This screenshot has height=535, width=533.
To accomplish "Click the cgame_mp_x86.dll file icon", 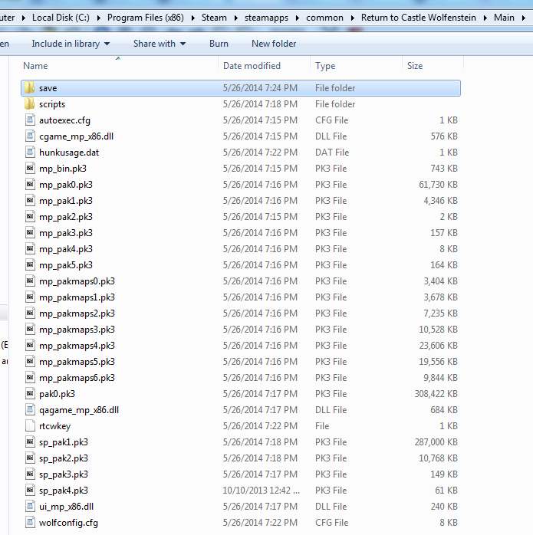I will click(x=30, y=136).
